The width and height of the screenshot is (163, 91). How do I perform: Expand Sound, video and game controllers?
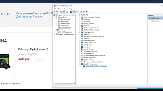point(80,56)
